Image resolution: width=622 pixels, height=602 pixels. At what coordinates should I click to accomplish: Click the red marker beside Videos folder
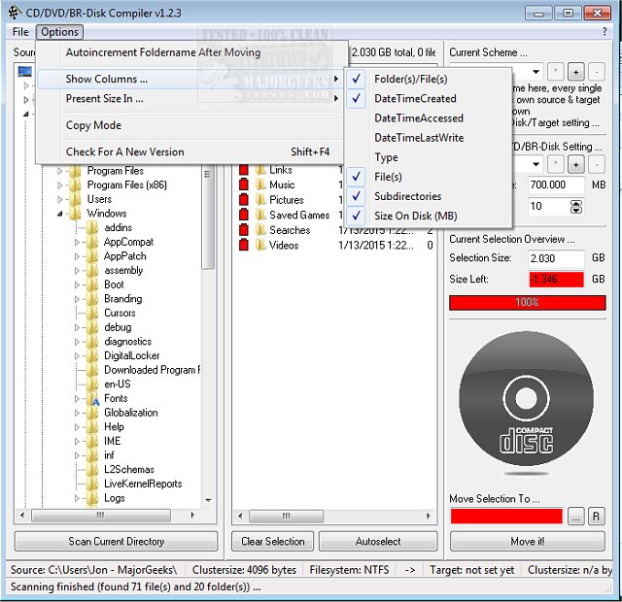244,245
